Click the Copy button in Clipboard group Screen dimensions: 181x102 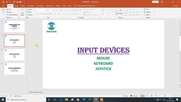[9, 12]
